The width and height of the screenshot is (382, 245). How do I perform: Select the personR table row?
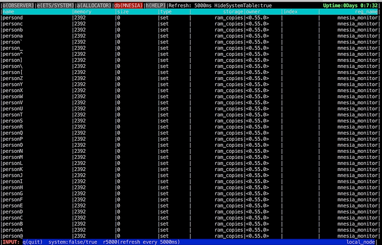190,127
